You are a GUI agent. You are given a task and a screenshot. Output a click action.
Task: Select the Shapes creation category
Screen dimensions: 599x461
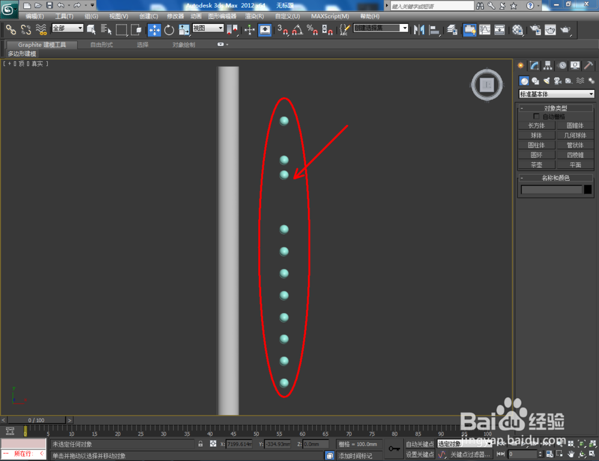535,81
